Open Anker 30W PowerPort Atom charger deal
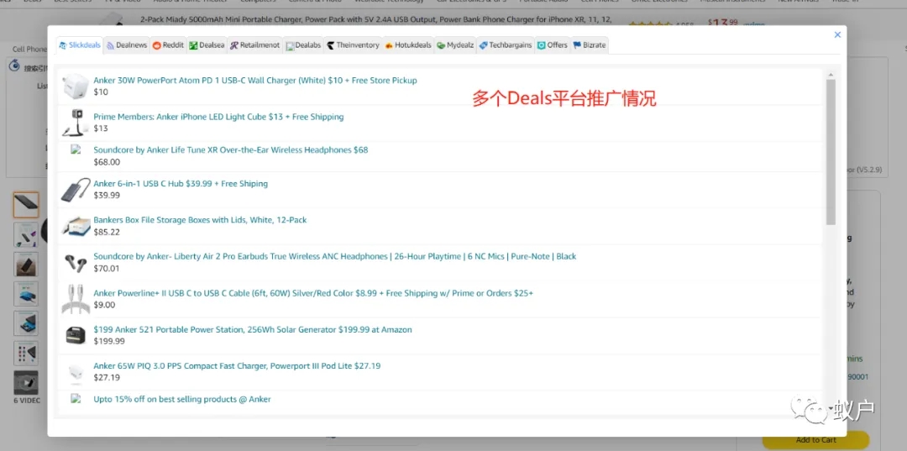This screenshot has height=451, width=907. pyautogui.click(x=255, y=81)
